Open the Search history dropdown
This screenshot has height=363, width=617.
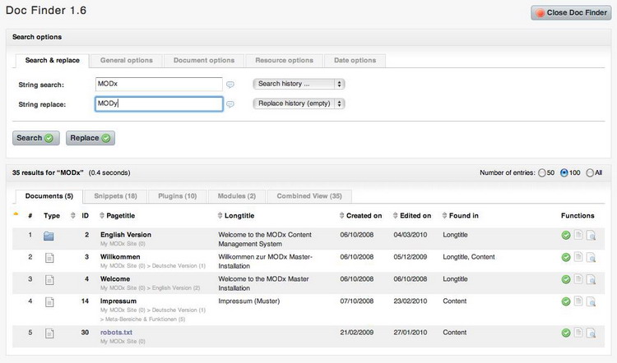point(299,84)
